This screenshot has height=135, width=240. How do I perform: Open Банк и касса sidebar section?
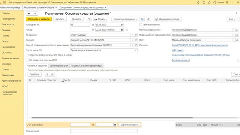[8, 24]
